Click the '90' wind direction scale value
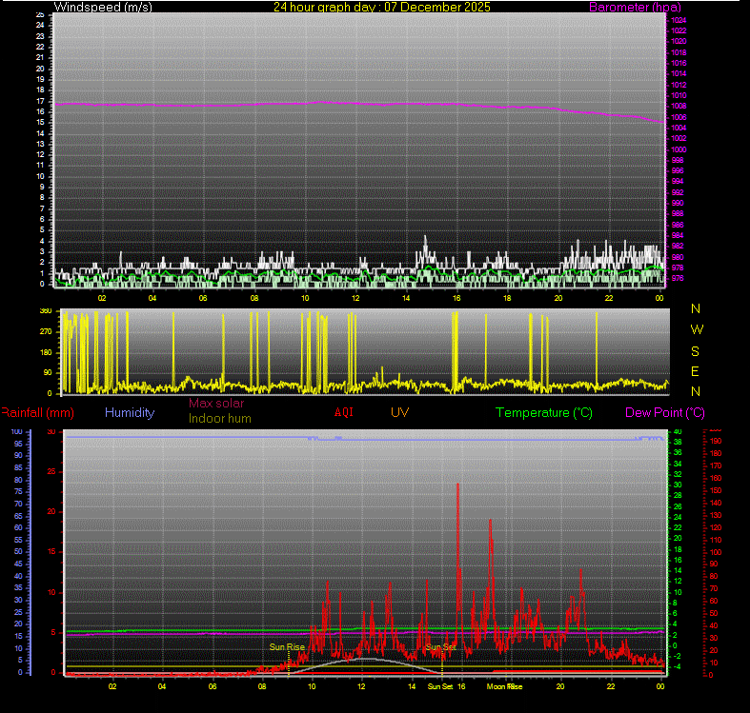The height and width of the screenshot is (713, 750). point(48,373)
